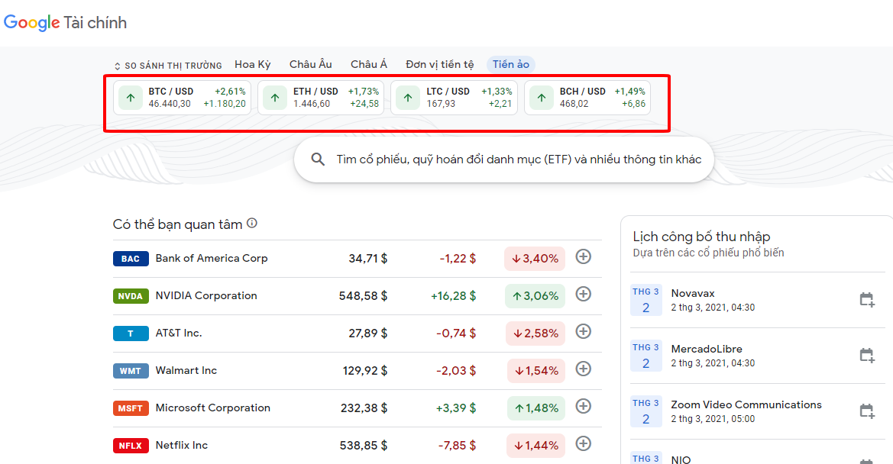The image size is (893, 464).
Task: Add MercadoLibre earnings to calendar
Action: pyautogui.click(x=867, y=356)
